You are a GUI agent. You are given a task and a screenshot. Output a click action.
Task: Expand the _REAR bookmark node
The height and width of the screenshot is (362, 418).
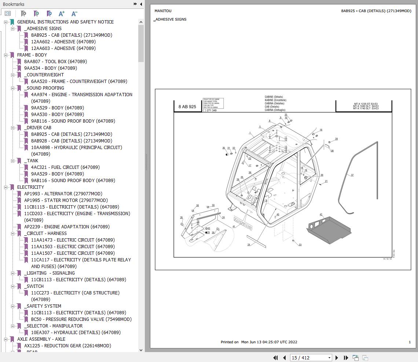(12, 351)
